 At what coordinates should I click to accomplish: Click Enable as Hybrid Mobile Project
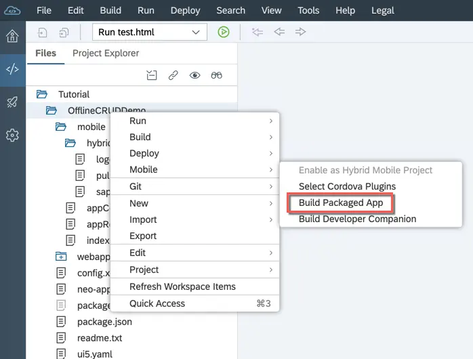tap(371, 170)
